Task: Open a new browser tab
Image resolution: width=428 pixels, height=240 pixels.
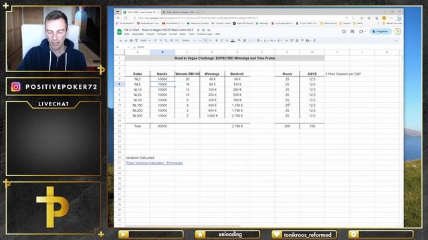Action: click(x=203, y=12)
